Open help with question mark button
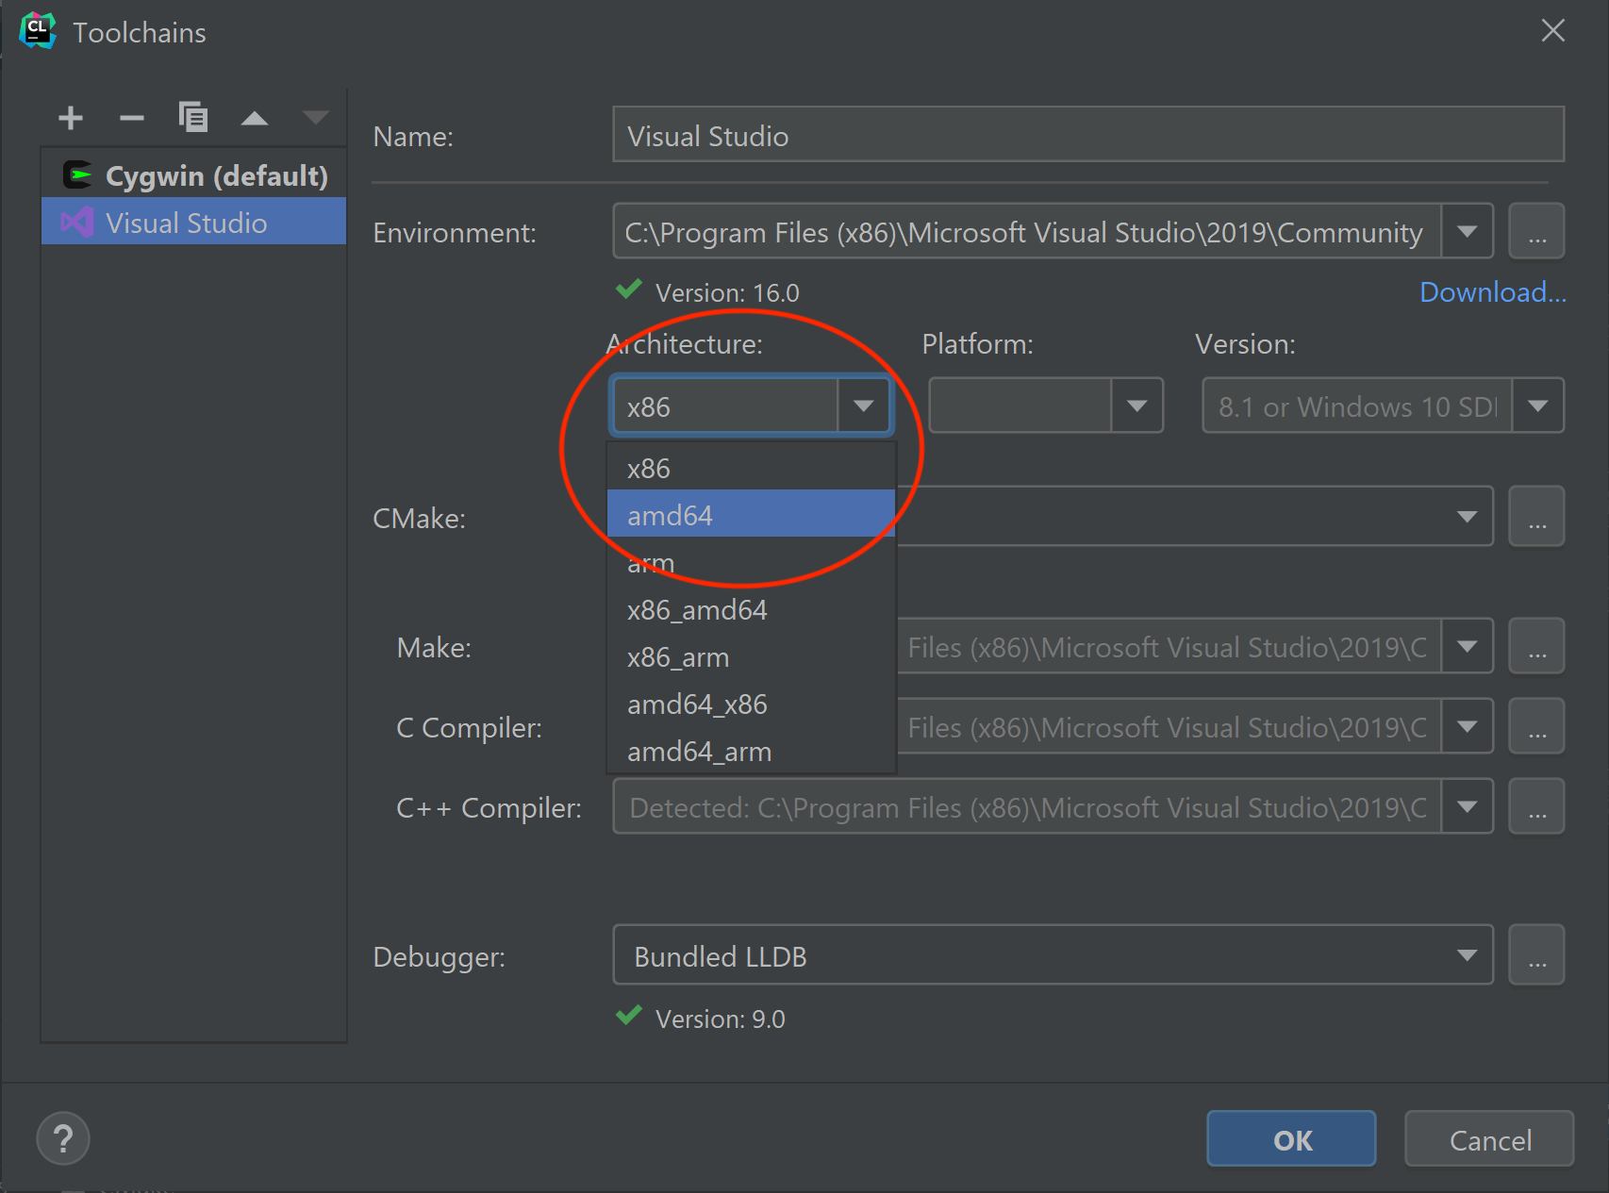 tap(63, 1138)
